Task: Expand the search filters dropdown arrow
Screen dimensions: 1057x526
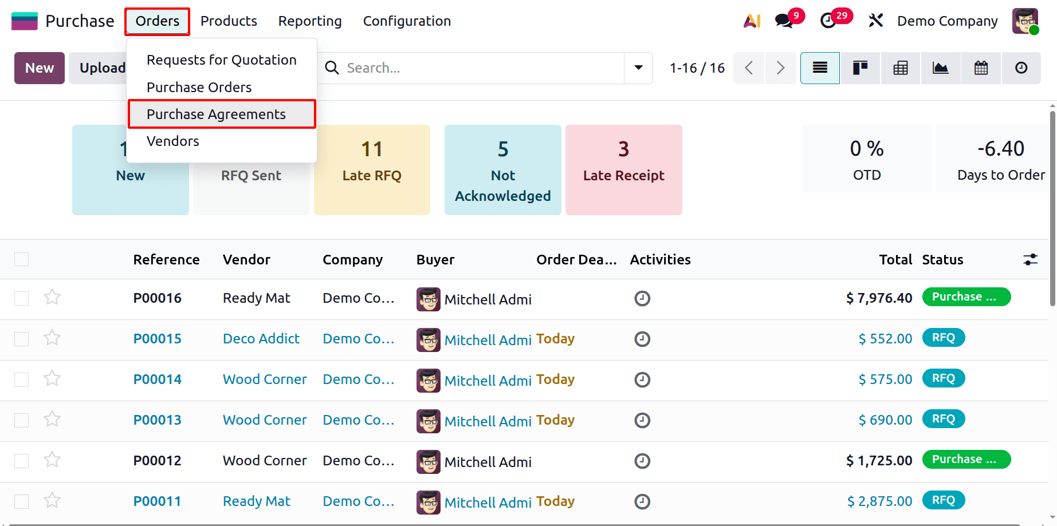Action: 638,68
